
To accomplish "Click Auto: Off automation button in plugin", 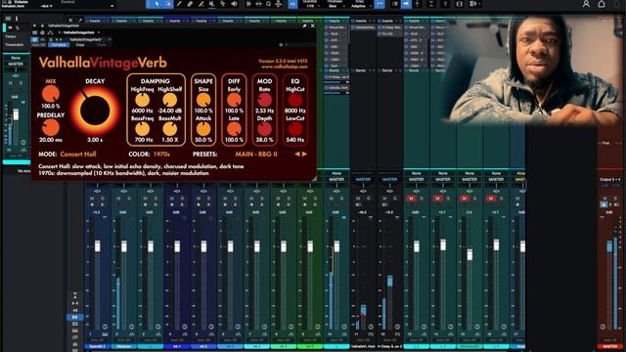I will 39,45.
